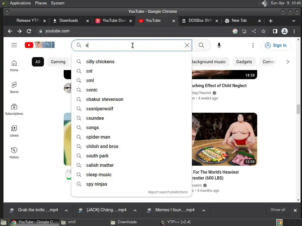Open History from the sidebar
The width and height of the screenshot is (302, 226).
(x=14, y=153)
